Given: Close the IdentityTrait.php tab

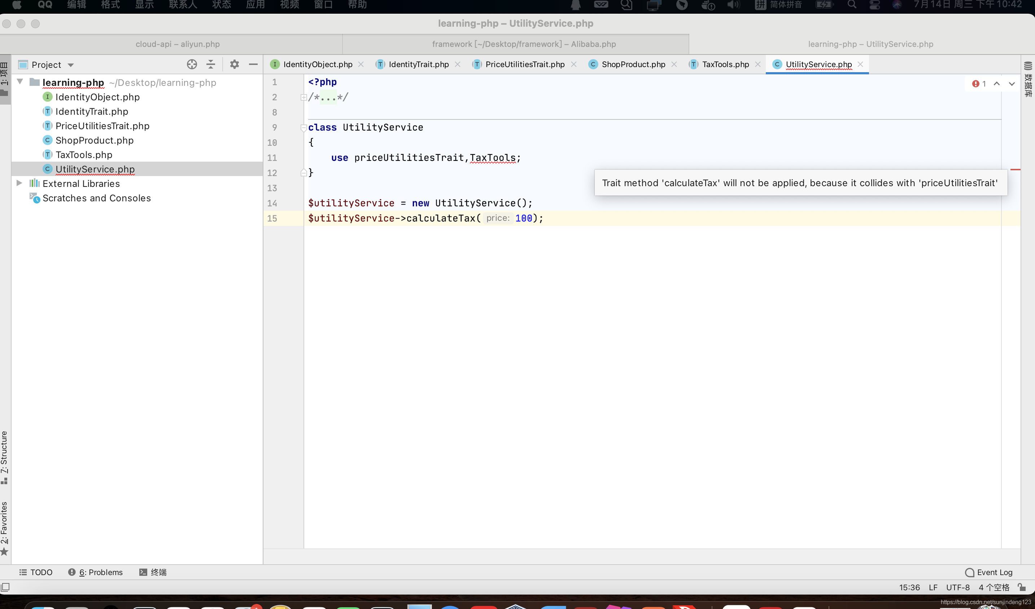Looking at the screenshot, I should (458, 65).
